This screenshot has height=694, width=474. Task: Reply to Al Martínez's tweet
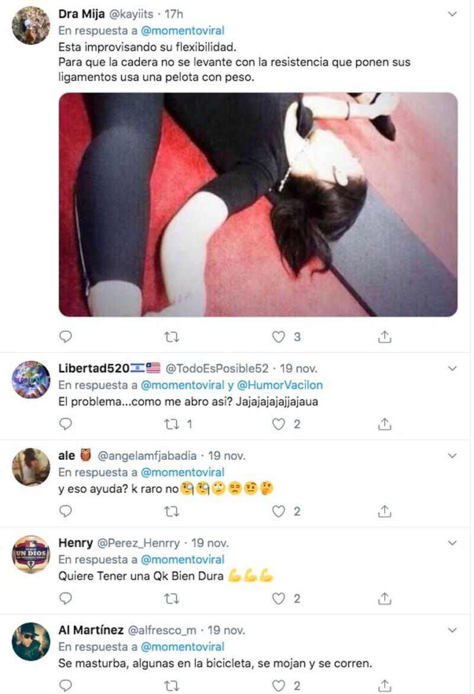[x=66, y=685]
